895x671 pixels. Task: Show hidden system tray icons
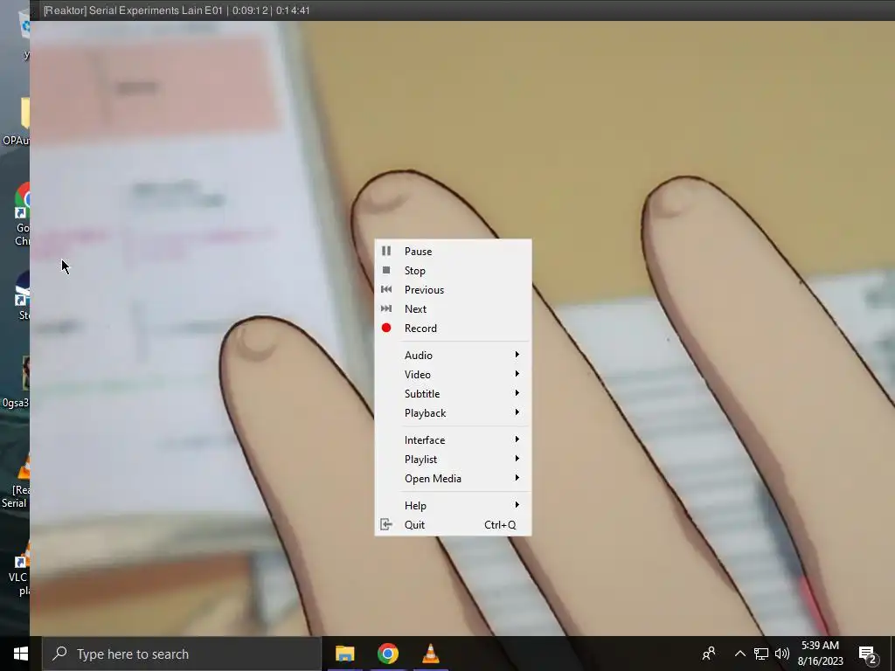coord(739,654)
